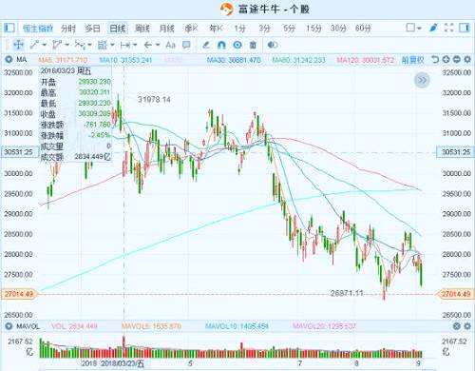Screen dimensions: 475x371
Task: Click the MA120 moving average value
Action: [x=365, y=60]
